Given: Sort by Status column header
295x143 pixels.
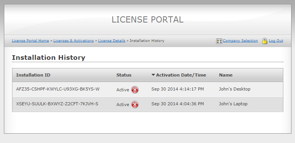Looking at the screenshot, I should coord(124,75).
